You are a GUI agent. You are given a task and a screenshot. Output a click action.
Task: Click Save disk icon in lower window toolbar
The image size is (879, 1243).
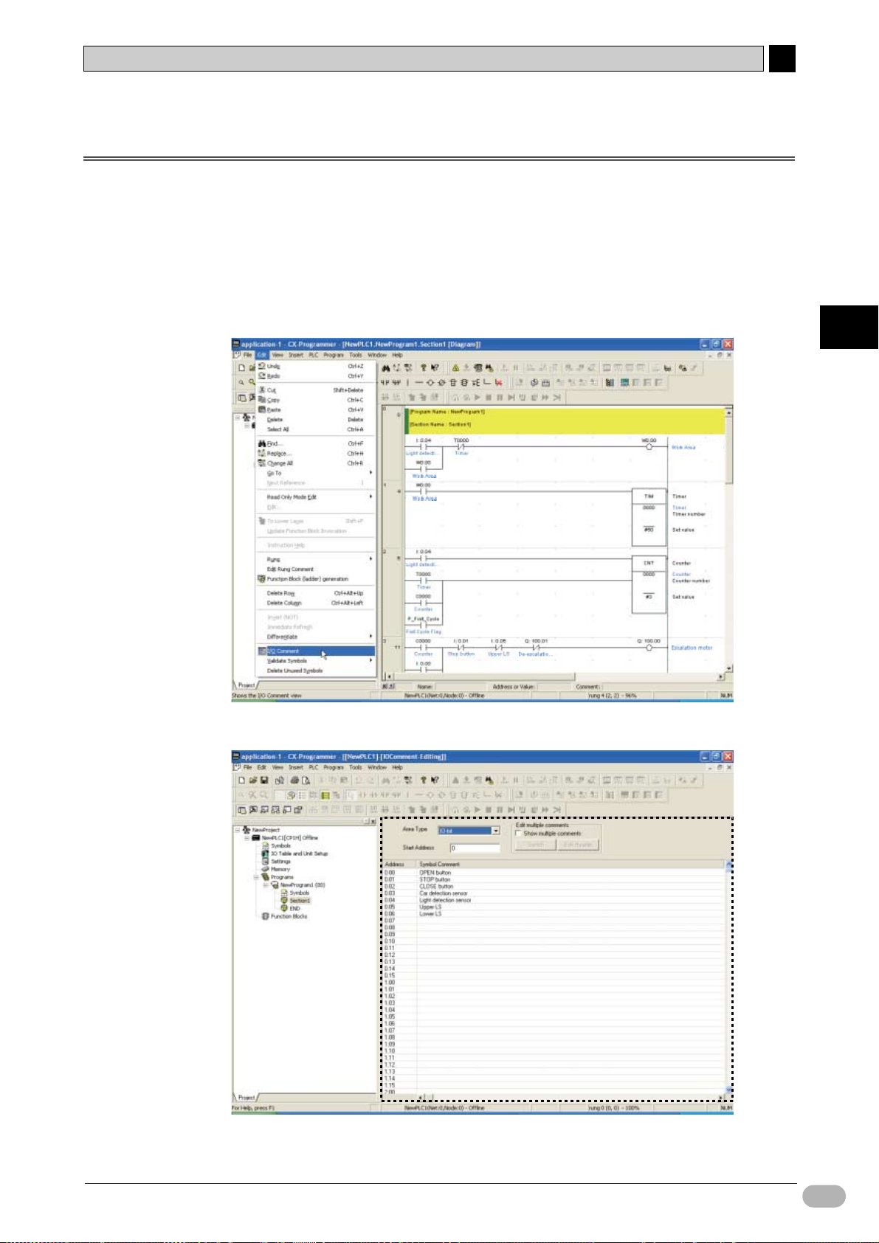coord(263,780)
